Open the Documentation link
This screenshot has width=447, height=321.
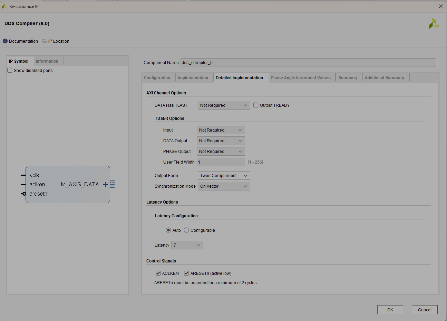click(23, 41)
